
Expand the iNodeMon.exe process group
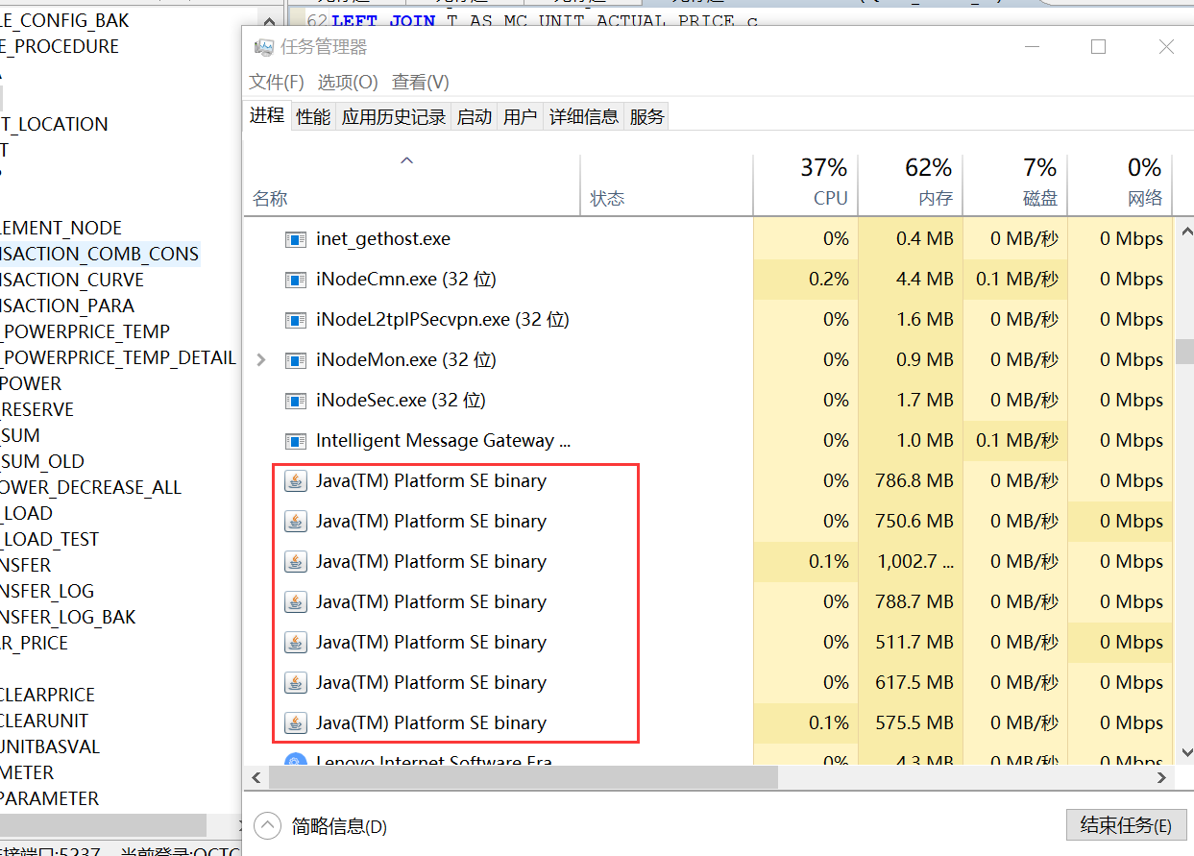261,360
